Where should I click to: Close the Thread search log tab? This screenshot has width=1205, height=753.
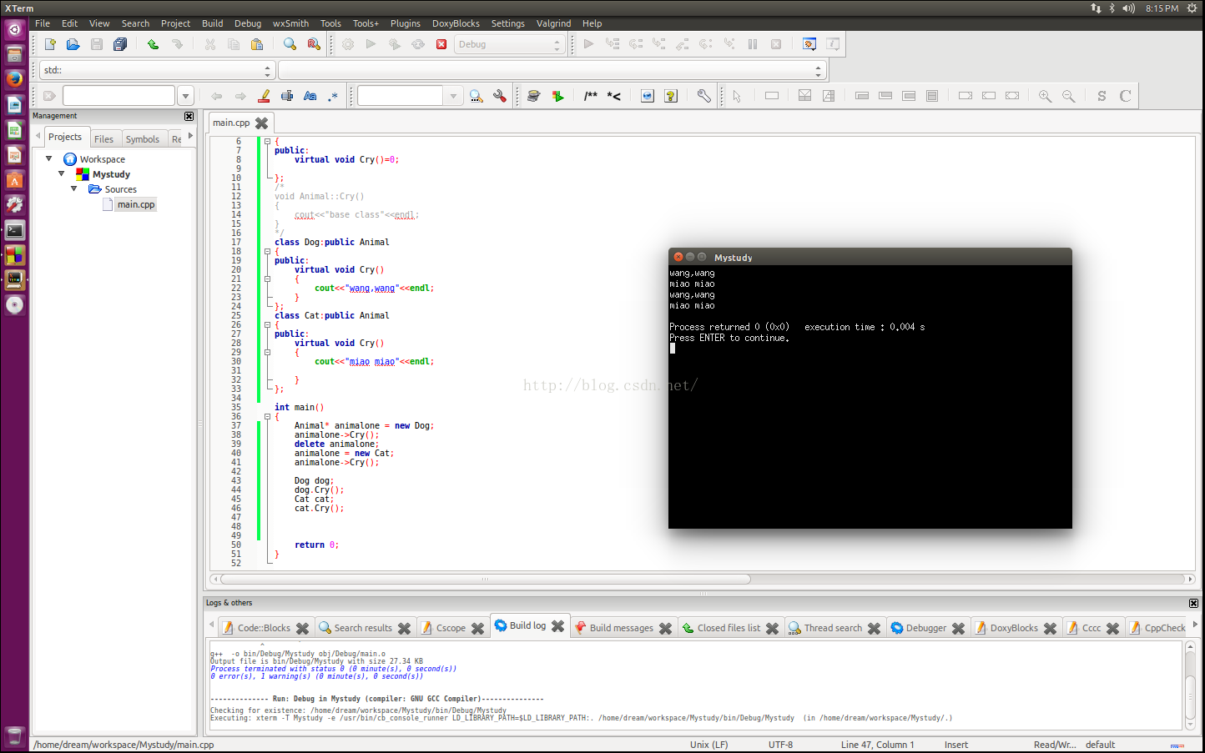(x=875, y=628)
